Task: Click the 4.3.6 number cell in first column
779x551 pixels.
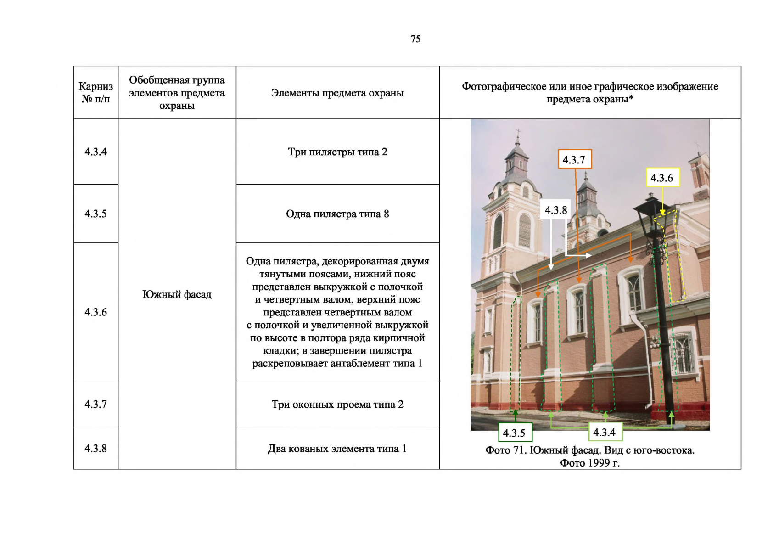Action: pyautogui.click(x=96, y=312)
